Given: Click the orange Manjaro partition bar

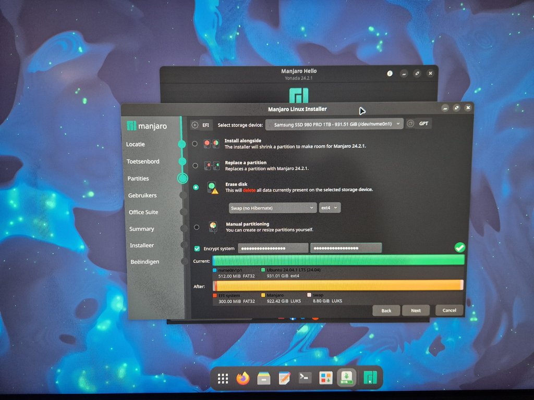Looking at the screenshot, I should [x=339, y=285].
